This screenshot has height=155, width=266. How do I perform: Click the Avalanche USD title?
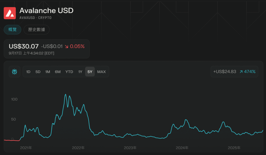46,11
